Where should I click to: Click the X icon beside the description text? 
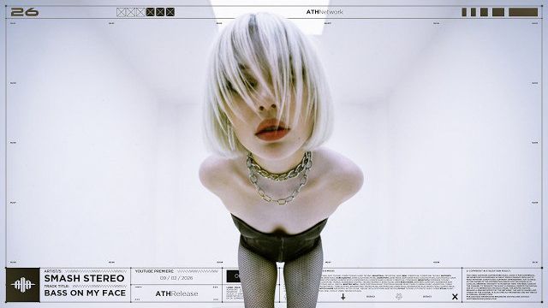[x=455, y=297]
